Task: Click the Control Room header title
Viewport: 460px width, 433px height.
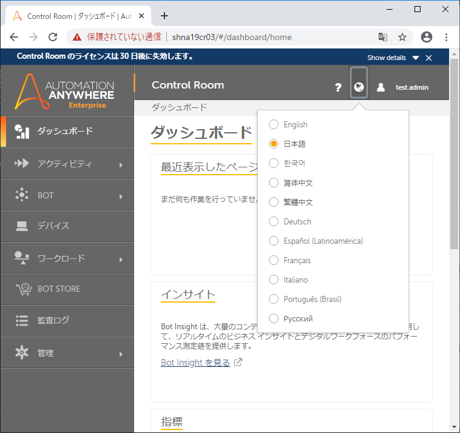Action: (x=188, y=85)
